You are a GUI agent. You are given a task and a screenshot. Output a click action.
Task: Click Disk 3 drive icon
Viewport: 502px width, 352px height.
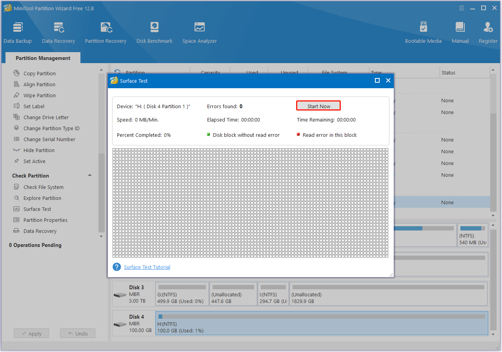click(120, 295)
